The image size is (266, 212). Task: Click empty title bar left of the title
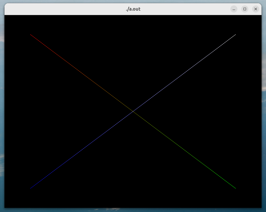(x=64, y=9)
